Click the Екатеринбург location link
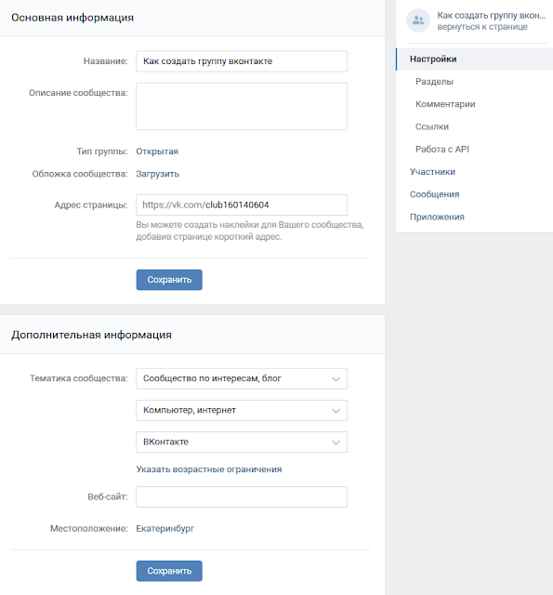The image size is (553, 595). coord(165,529)
